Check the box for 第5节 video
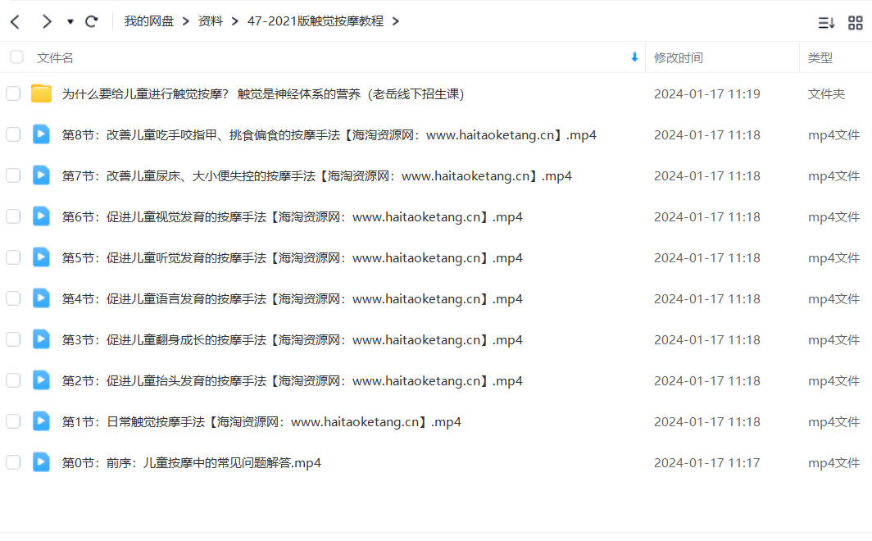The height and width of the screenshot is (541, 872). tap(13, 257)
